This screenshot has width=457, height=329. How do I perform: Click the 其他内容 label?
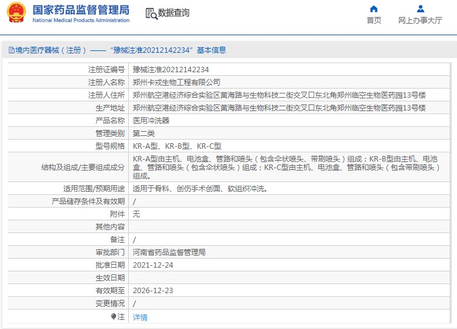110,227
